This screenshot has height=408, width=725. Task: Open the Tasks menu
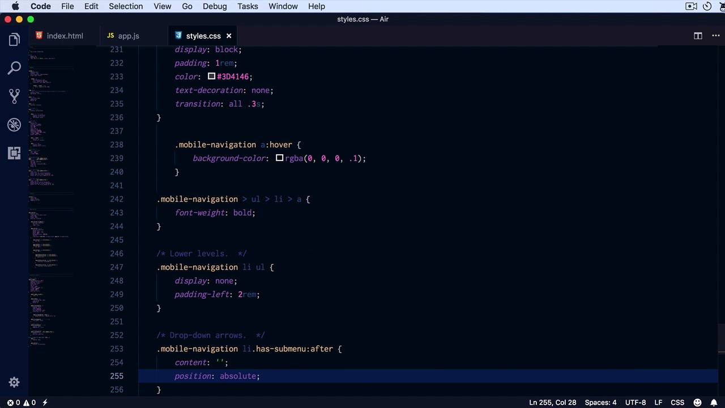[248, 6]
